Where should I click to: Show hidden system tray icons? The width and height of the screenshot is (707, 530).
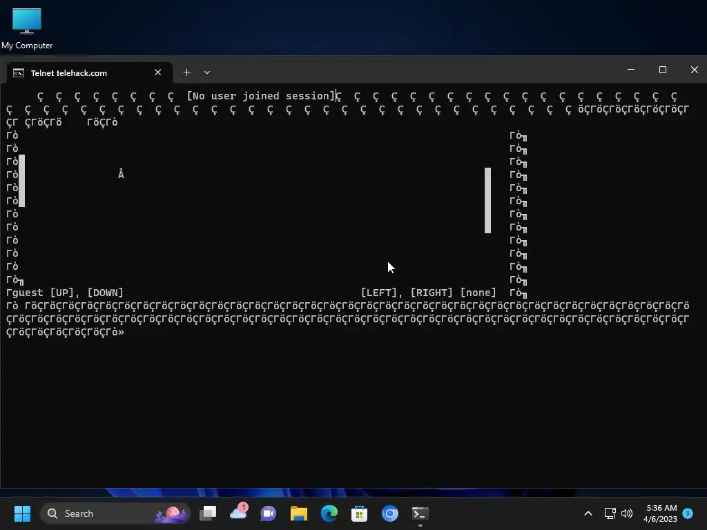pos(588,513)
